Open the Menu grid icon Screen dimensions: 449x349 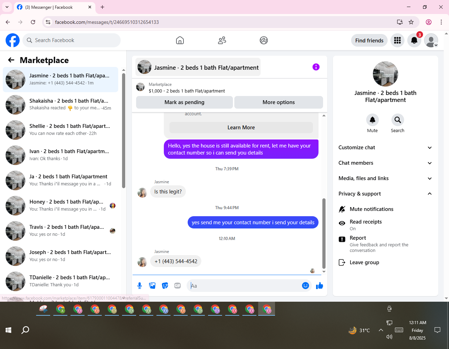(397, 40)
